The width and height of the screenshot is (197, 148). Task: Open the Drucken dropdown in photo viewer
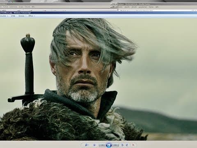click(x=4, y=16)
